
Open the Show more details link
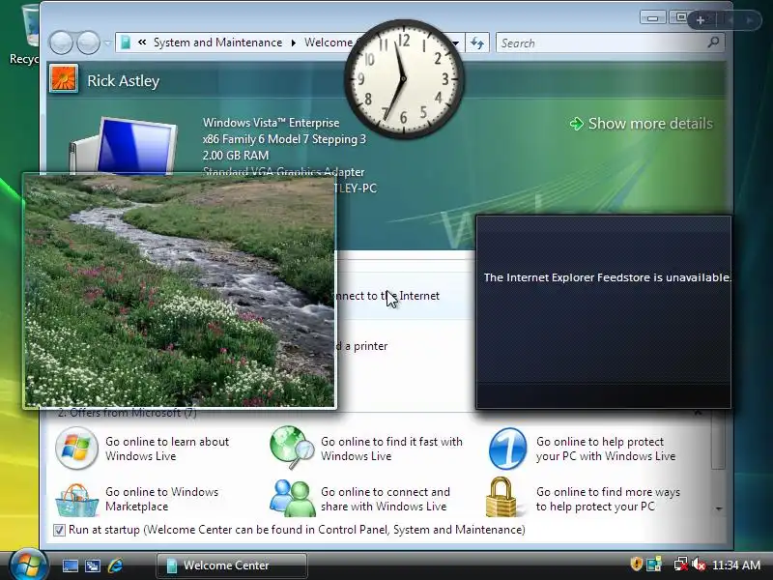[x=650, y=124]
